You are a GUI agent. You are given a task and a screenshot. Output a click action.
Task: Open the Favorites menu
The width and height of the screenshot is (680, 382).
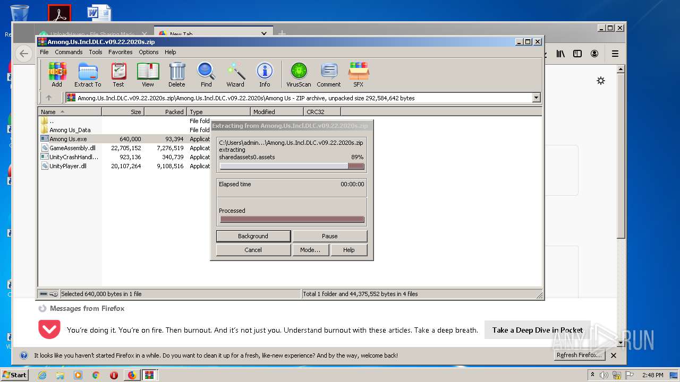(121, 52)
